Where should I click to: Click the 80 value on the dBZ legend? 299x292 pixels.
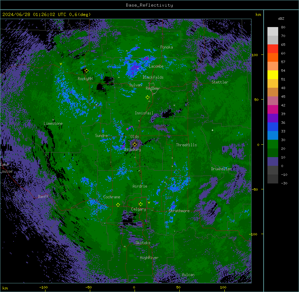[283, 27]
